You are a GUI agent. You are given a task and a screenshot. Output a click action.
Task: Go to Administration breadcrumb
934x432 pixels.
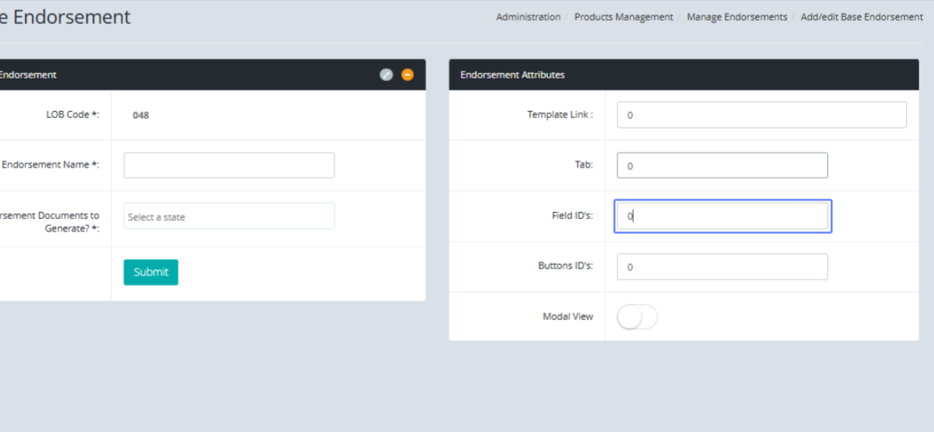(528, 17)
